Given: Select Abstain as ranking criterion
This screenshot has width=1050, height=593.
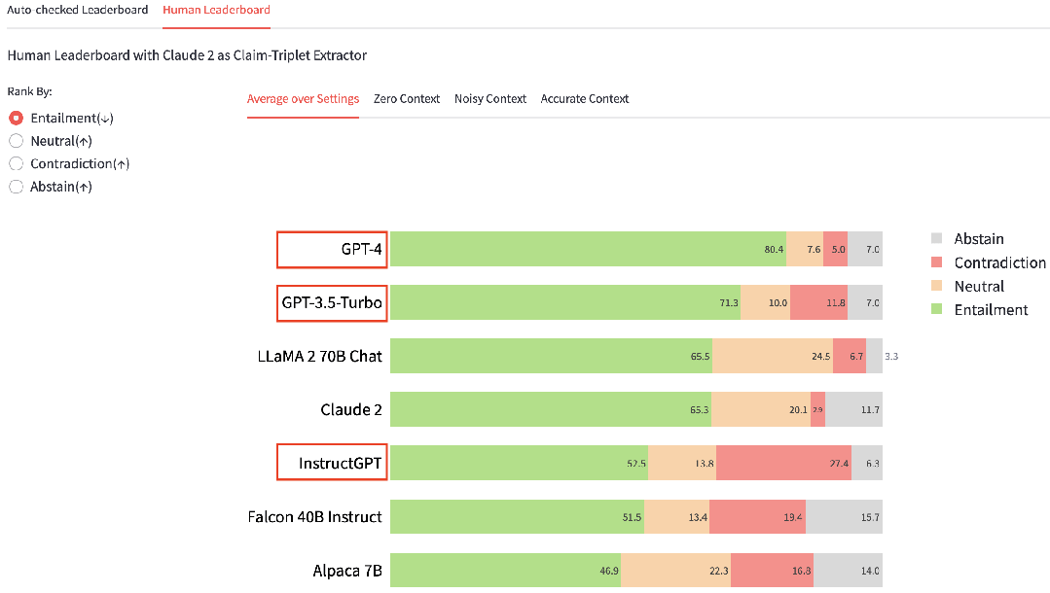Looking at the screenshot, I should pos(17,187).
